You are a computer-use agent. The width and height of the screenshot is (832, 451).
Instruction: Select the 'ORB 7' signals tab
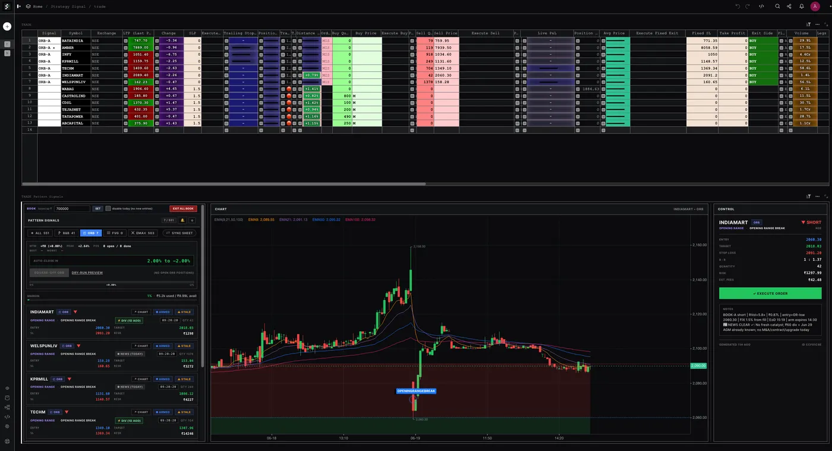point(91,233)
